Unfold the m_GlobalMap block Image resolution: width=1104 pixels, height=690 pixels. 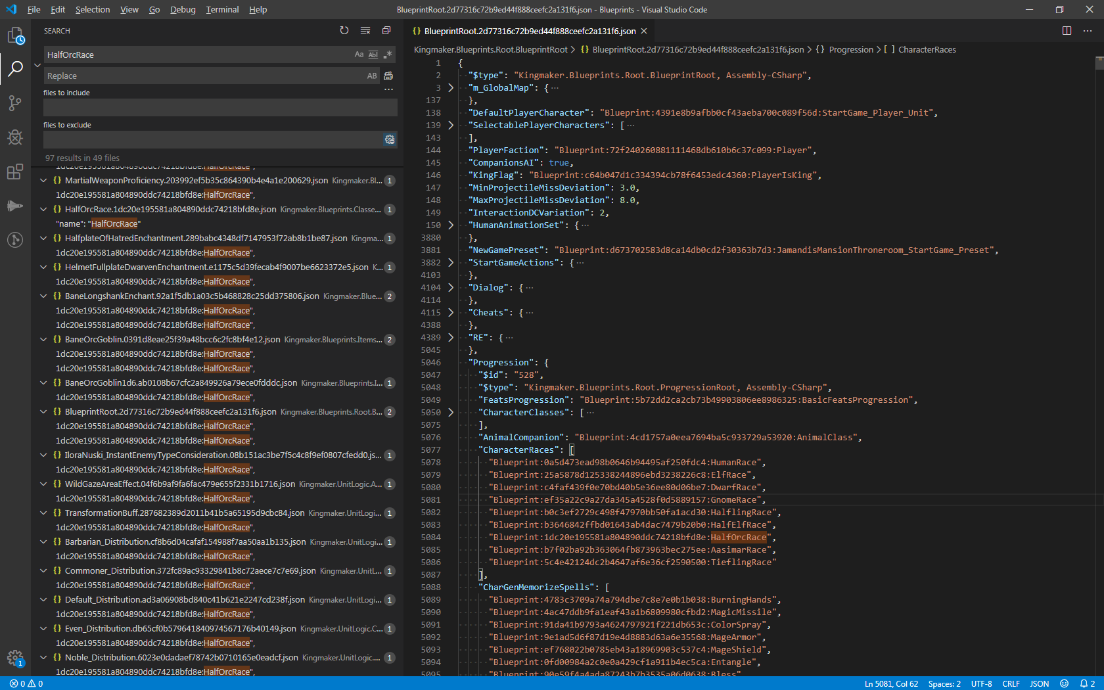[x=451, y=87]
